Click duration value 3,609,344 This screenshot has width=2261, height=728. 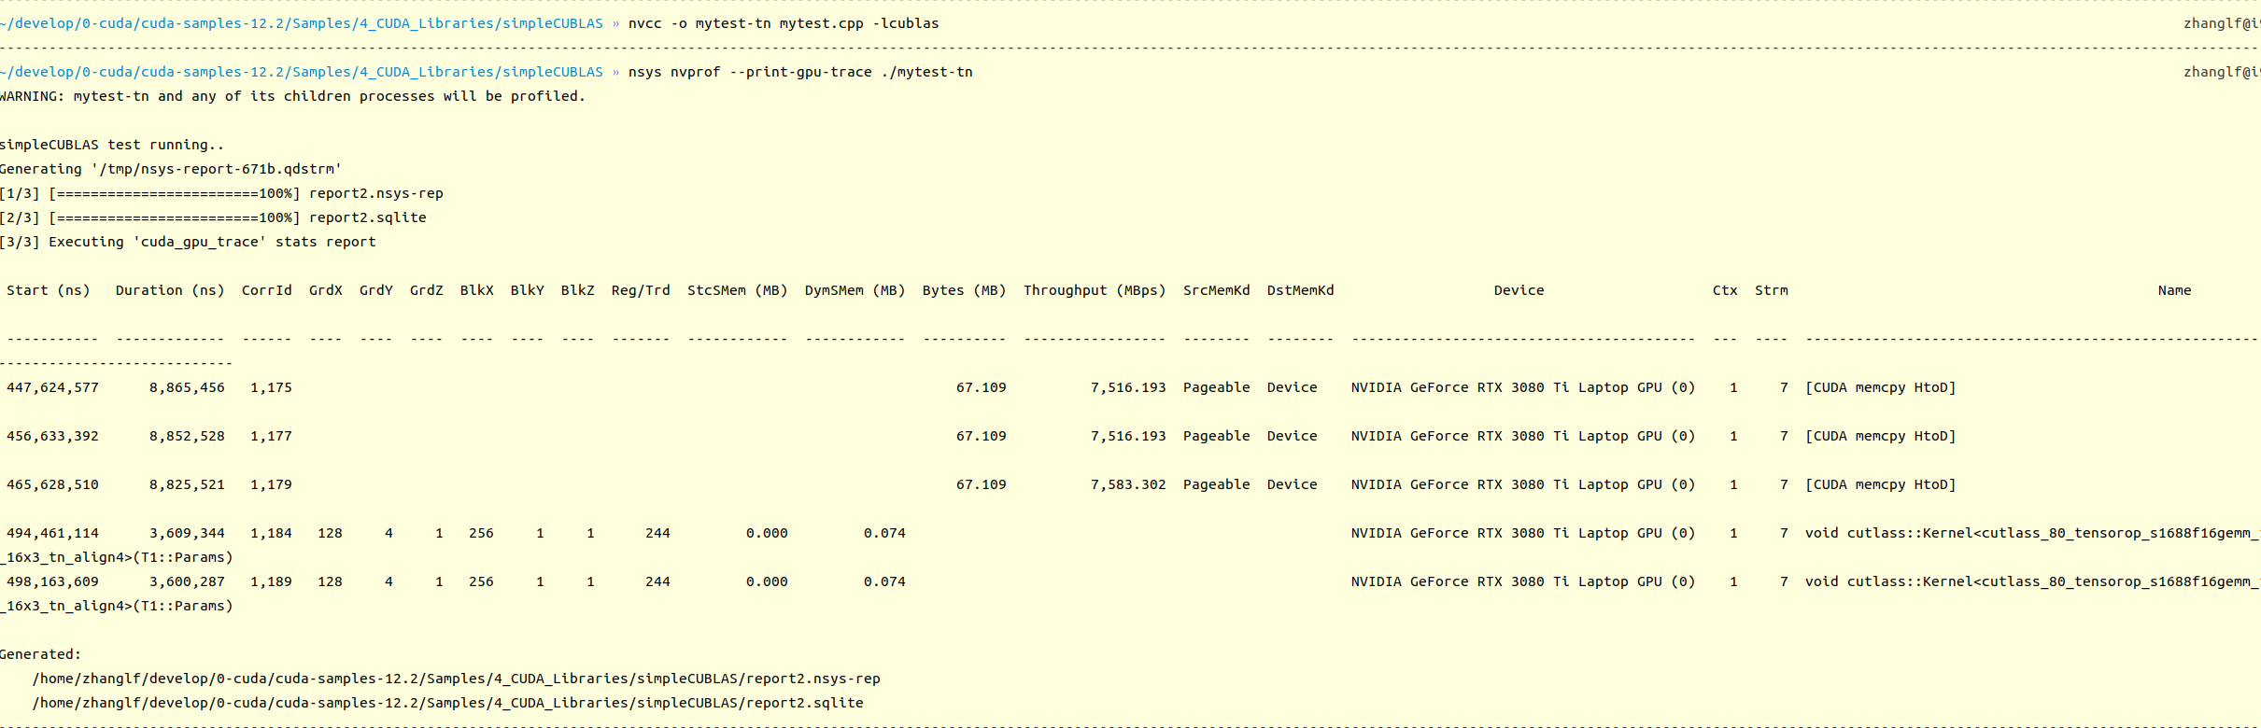click(187, 533)
